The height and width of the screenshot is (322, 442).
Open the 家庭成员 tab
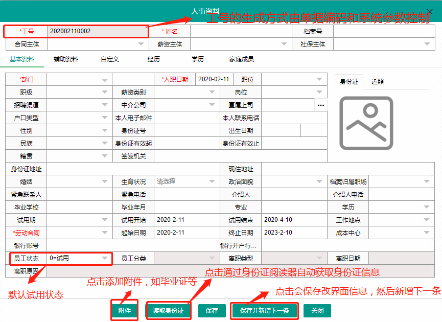coord(241,59)
